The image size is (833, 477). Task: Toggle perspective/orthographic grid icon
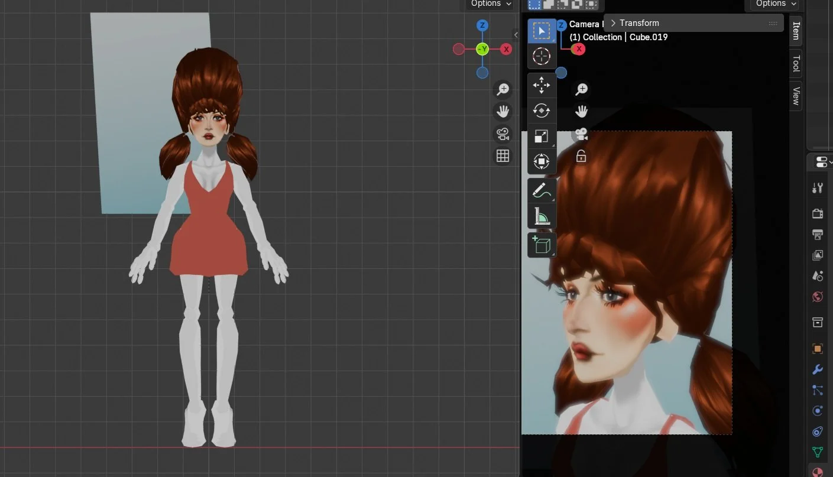[503, 155]
